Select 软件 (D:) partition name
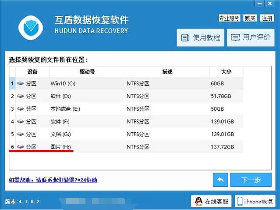 (60, 96)
